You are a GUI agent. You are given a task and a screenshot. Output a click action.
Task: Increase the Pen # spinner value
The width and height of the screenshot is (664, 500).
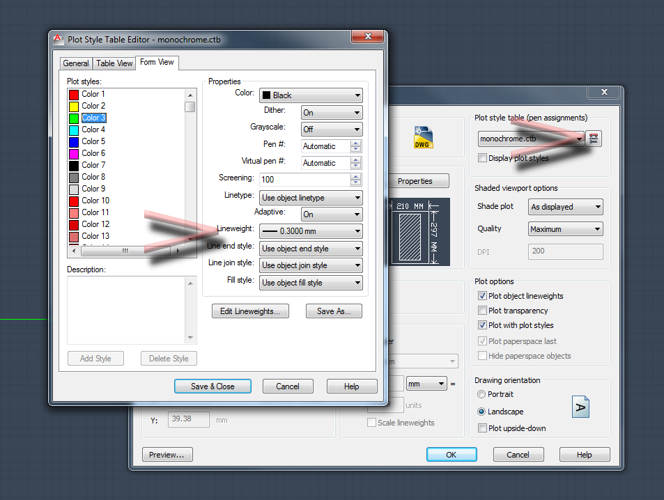(x=356, y=143)
